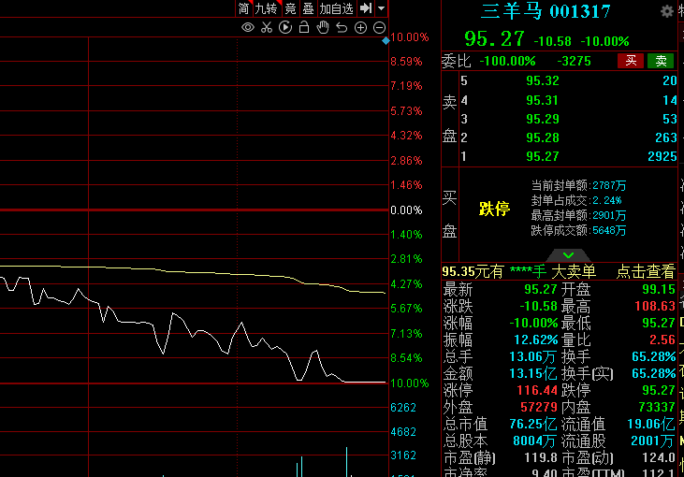
Task: Open the dropdown arrow after 加自选
Action: click(x=382, y=8)
